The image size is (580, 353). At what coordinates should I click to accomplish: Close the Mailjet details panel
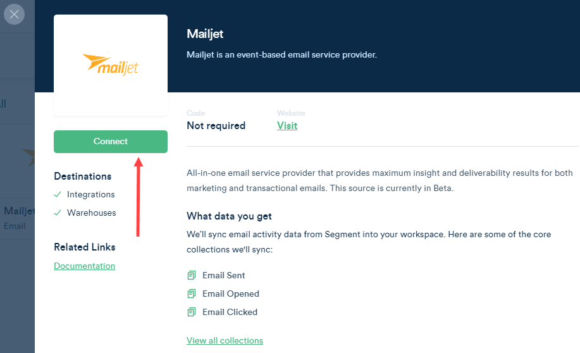coord(14,15)
